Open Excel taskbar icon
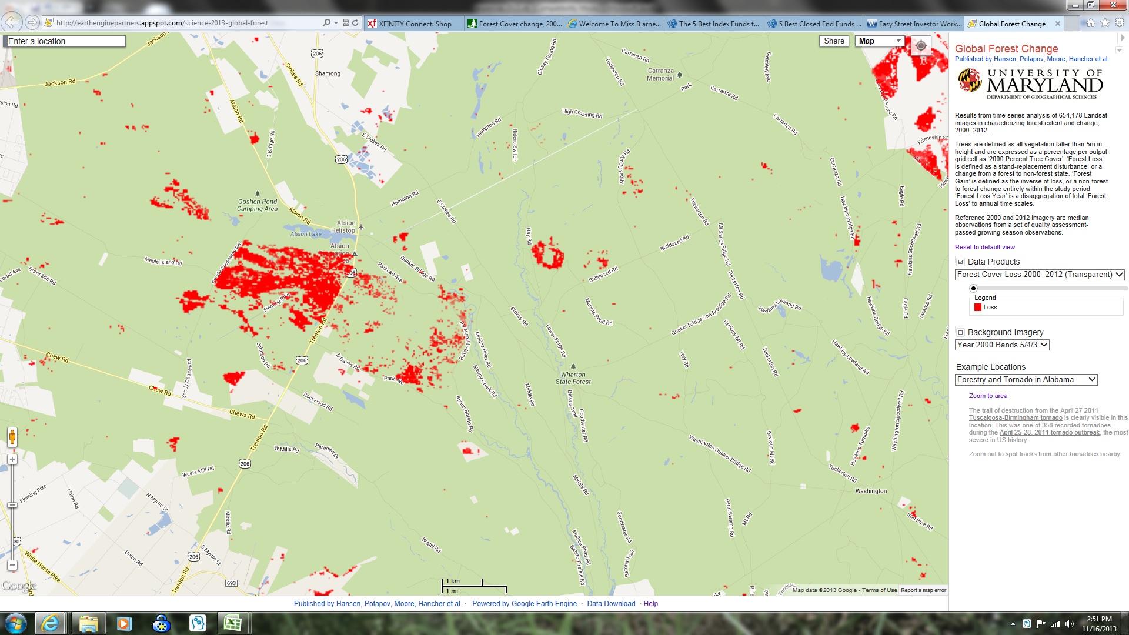 (233, 623)
